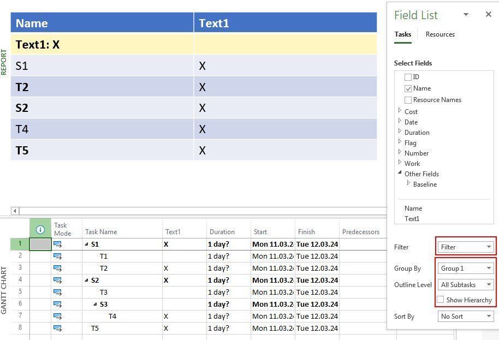The height and width of the screenshot is (340, 499).
Task: Open the Field List pane options arrow
Action: tap(466, 15)
